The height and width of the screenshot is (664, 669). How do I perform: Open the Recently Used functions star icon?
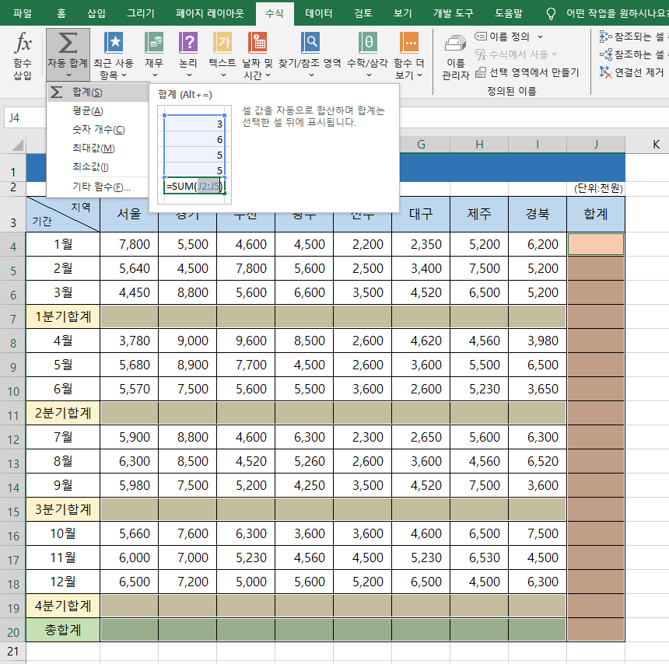coord(114,43)
